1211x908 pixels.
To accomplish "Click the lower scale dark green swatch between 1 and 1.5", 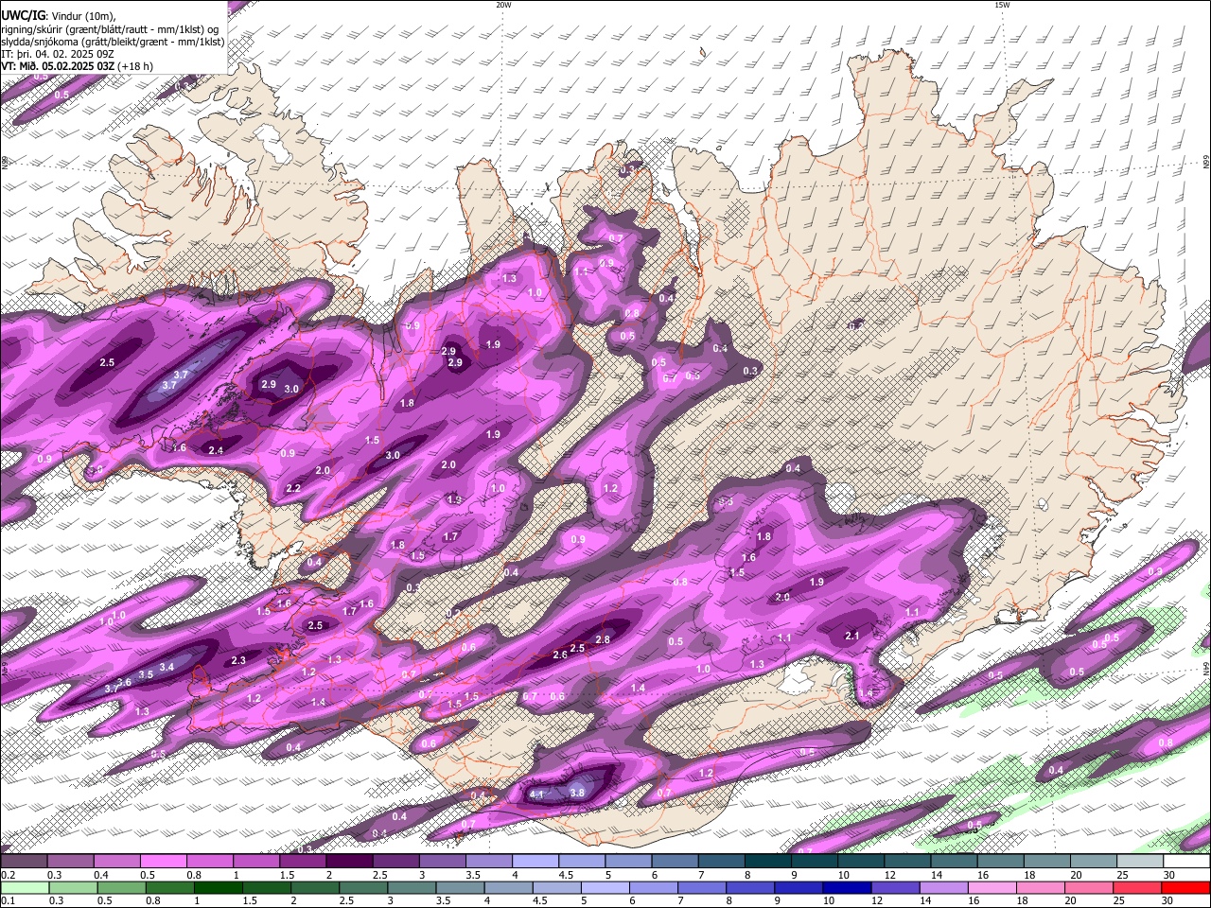I will click(218, 887).
